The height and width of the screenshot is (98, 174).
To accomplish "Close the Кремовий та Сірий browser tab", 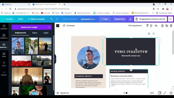I will [x=60, y=4].
